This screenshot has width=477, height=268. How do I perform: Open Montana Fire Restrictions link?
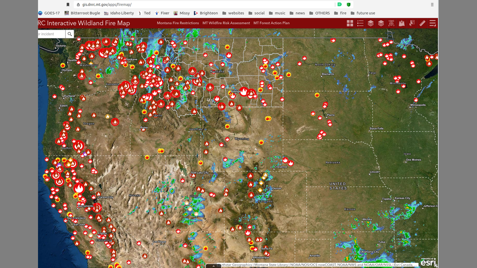(178, 23)
